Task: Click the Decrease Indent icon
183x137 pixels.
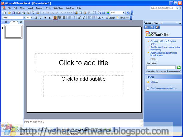Action: coord(89,18)
